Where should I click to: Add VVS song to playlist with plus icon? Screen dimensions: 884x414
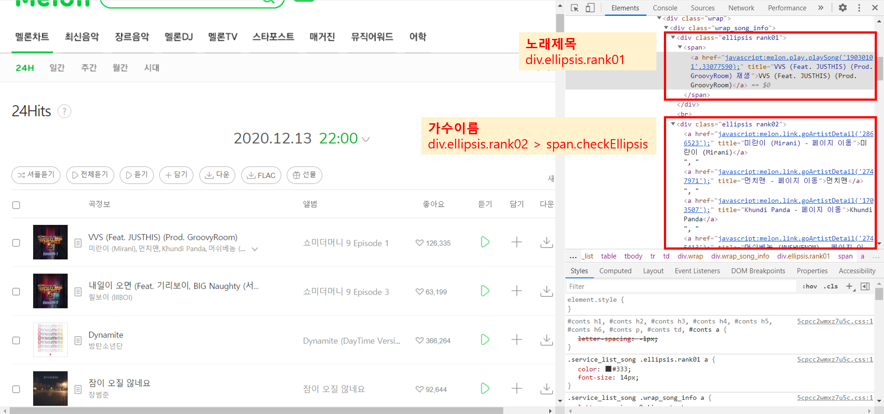tap(517, 242)
